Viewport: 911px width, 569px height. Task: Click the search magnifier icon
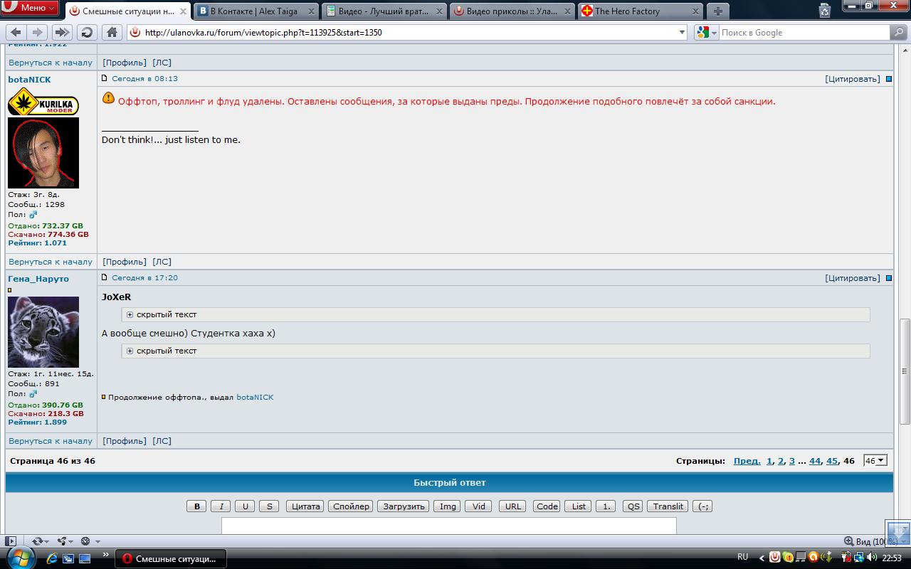(899, 32)
